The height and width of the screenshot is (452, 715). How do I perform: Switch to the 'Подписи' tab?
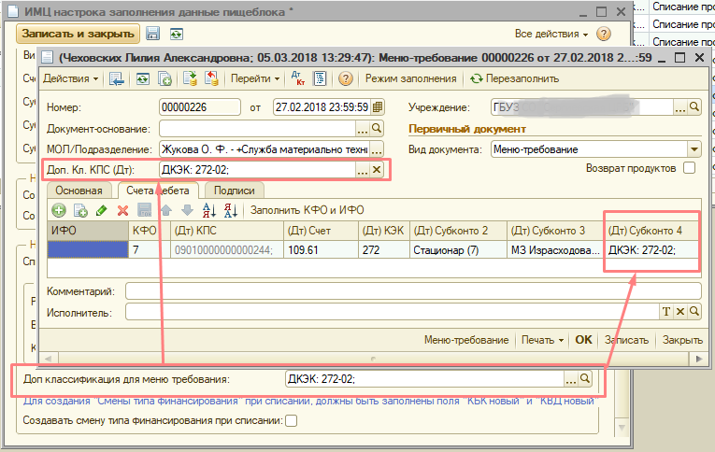[234, 191]
